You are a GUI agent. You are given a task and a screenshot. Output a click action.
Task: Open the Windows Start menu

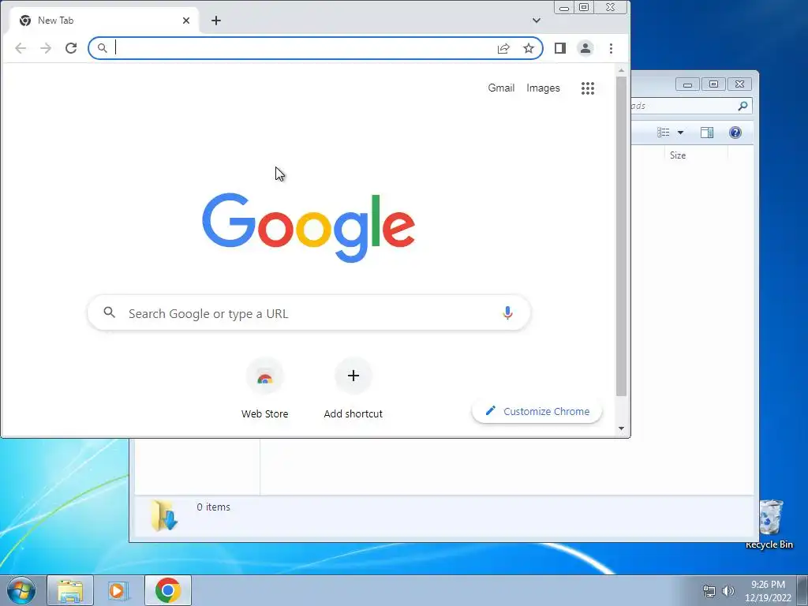click(x=21, y=590)
